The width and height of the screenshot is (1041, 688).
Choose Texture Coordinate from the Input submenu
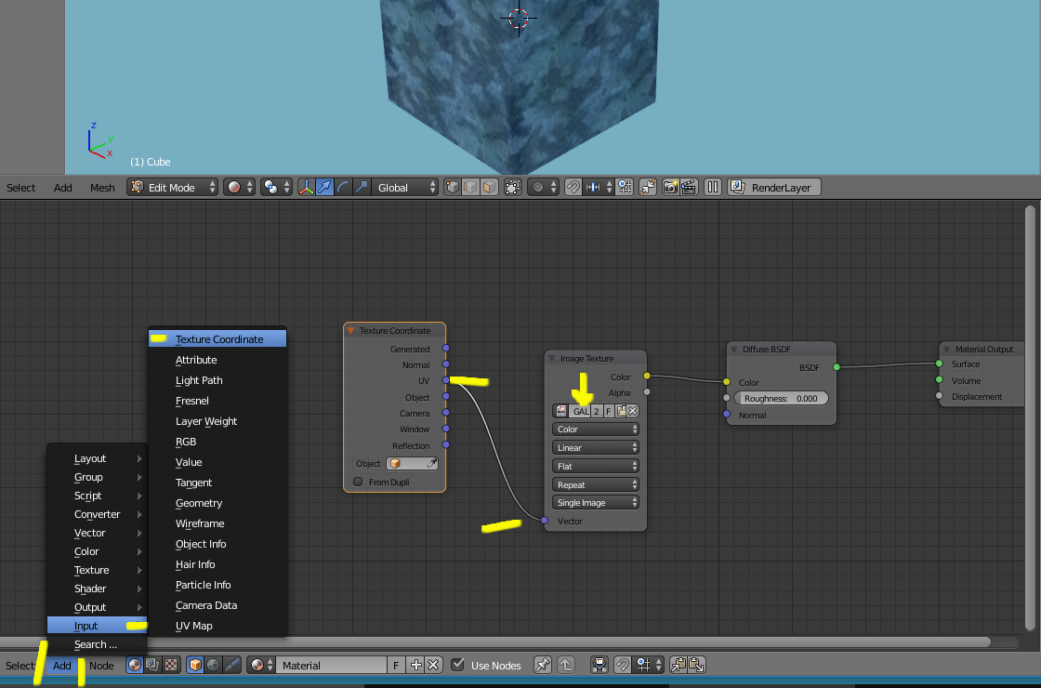pos(219,339)
